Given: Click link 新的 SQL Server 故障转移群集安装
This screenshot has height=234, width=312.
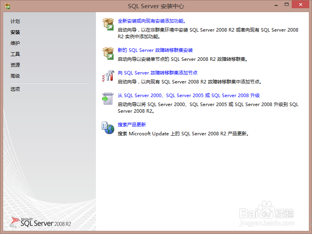Looking at the screenshot, I should [x=155, y=50].
